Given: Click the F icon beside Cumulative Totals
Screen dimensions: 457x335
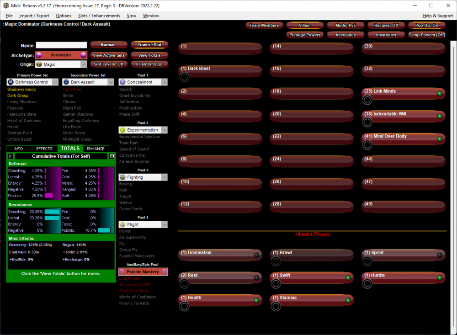Looking at the screenshot, I should pos(11,156).
